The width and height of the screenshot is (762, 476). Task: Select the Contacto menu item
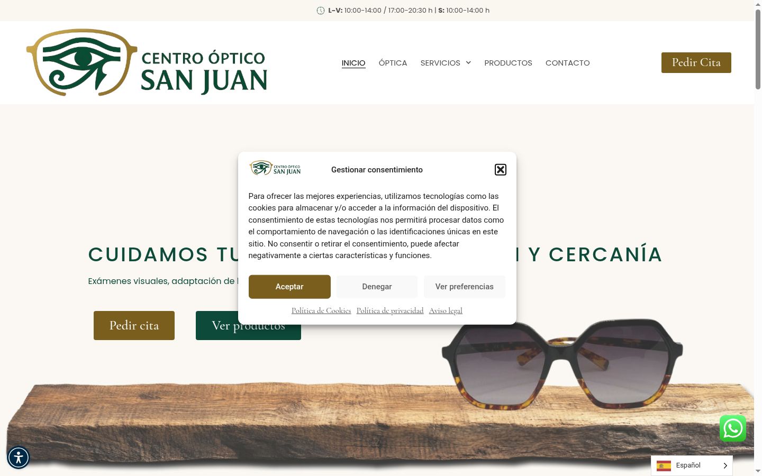tap(567, 63)
